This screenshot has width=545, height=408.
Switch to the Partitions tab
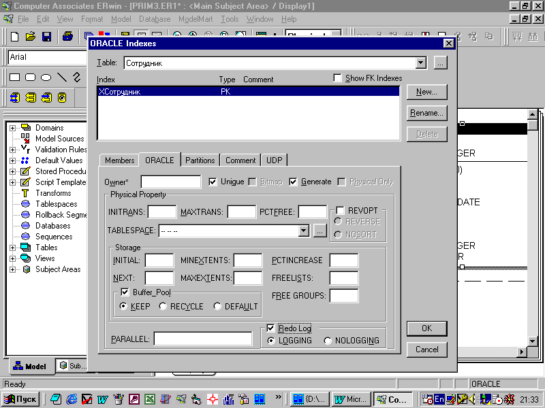tap(200, 160)
